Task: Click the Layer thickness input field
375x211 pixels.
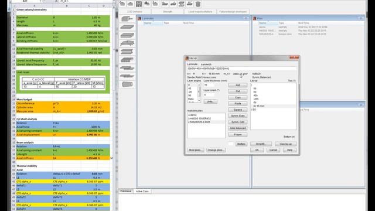Action: coord(209,85)
